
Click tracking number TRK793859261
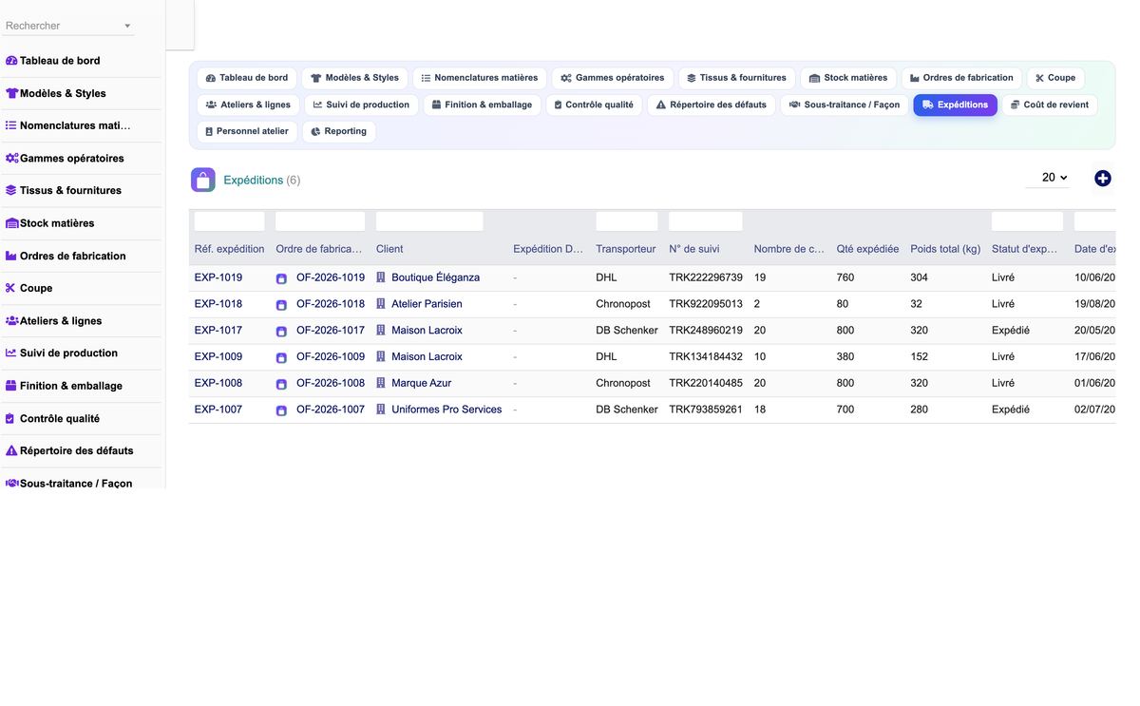706,410
